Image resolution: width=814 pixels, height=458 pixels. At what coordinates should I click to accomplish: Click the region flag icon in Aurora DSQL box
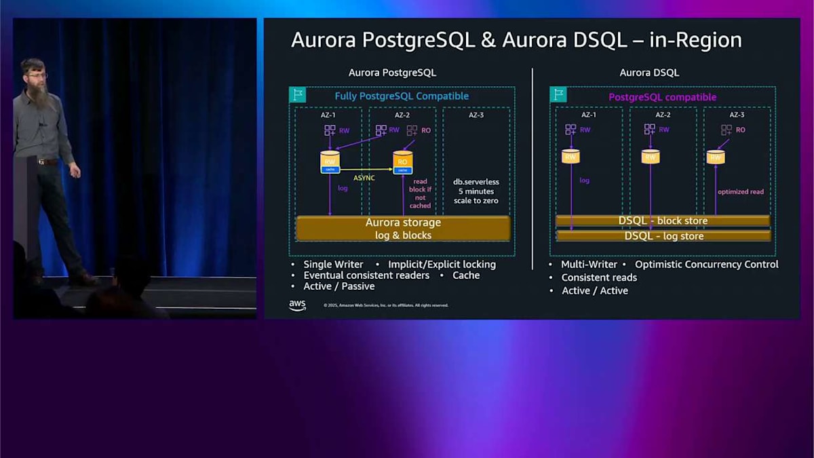point(558,95)
